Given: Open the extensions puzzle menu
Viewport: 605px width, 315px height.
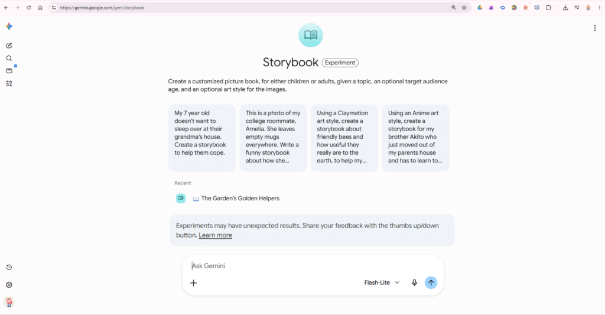Looking at the screenshot, I should click(x=548, y=8).
